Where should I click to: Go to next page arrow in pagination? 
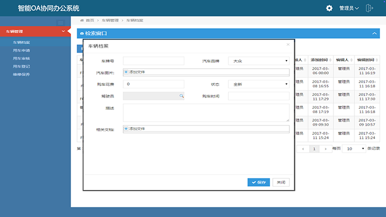[x=325, y=148]
